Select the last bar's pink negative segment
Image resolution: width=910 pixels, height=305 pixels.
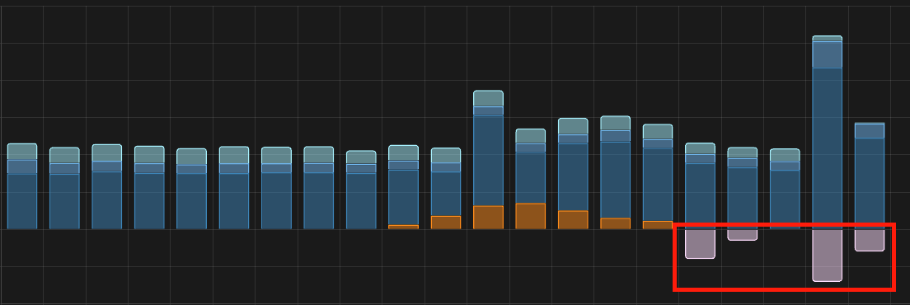click(x=870, y=240)
